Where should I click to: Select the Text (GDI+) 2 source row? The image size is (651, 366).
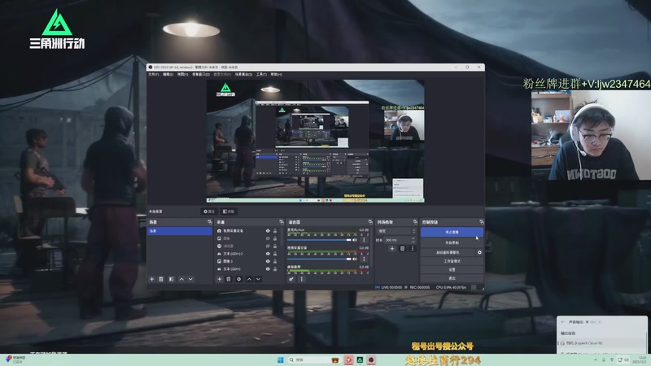click(x=247, y=254)
